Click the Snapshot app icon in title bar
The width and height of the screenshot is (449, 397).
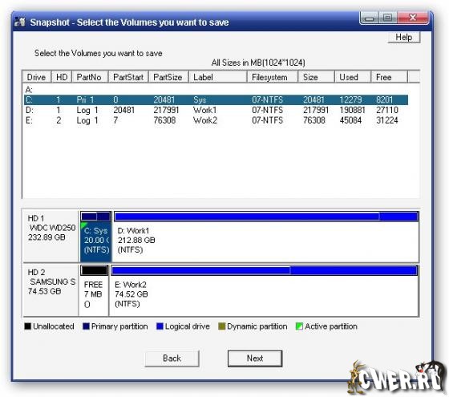tap(20, 22)
